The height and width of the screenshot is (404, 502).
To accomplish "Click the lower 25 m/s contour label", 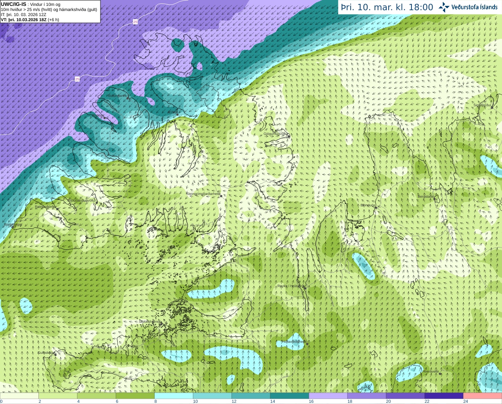I will tap(77, 79).
